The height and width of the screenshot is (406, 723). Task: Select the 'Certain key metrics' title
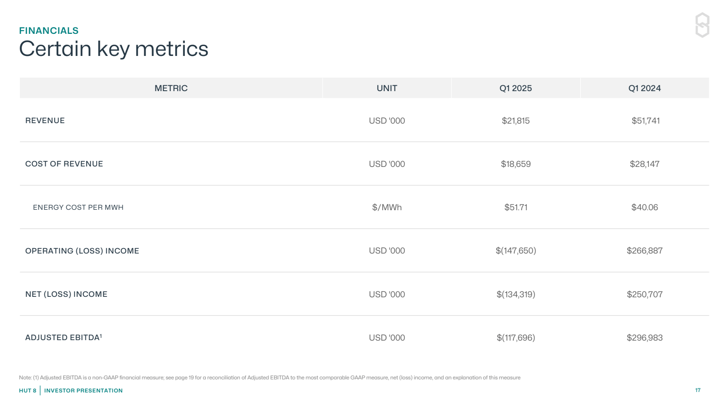point(113,49)
